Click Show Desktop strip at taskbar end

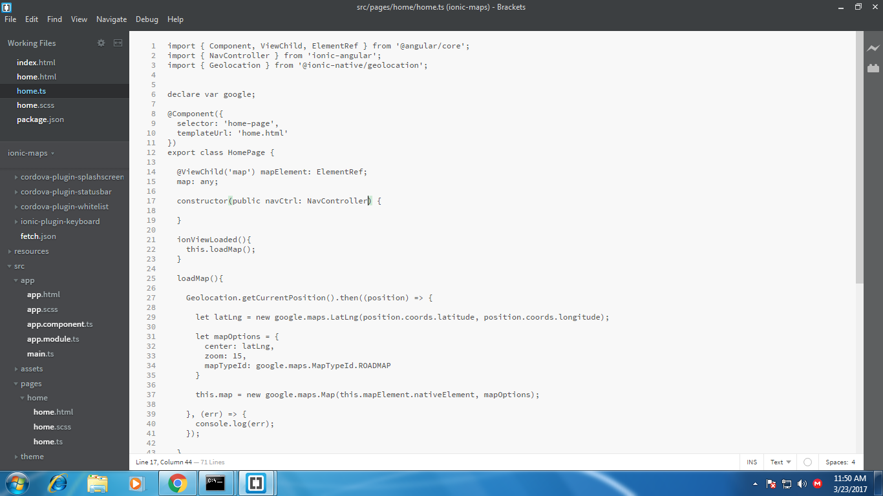click(878, 483)
